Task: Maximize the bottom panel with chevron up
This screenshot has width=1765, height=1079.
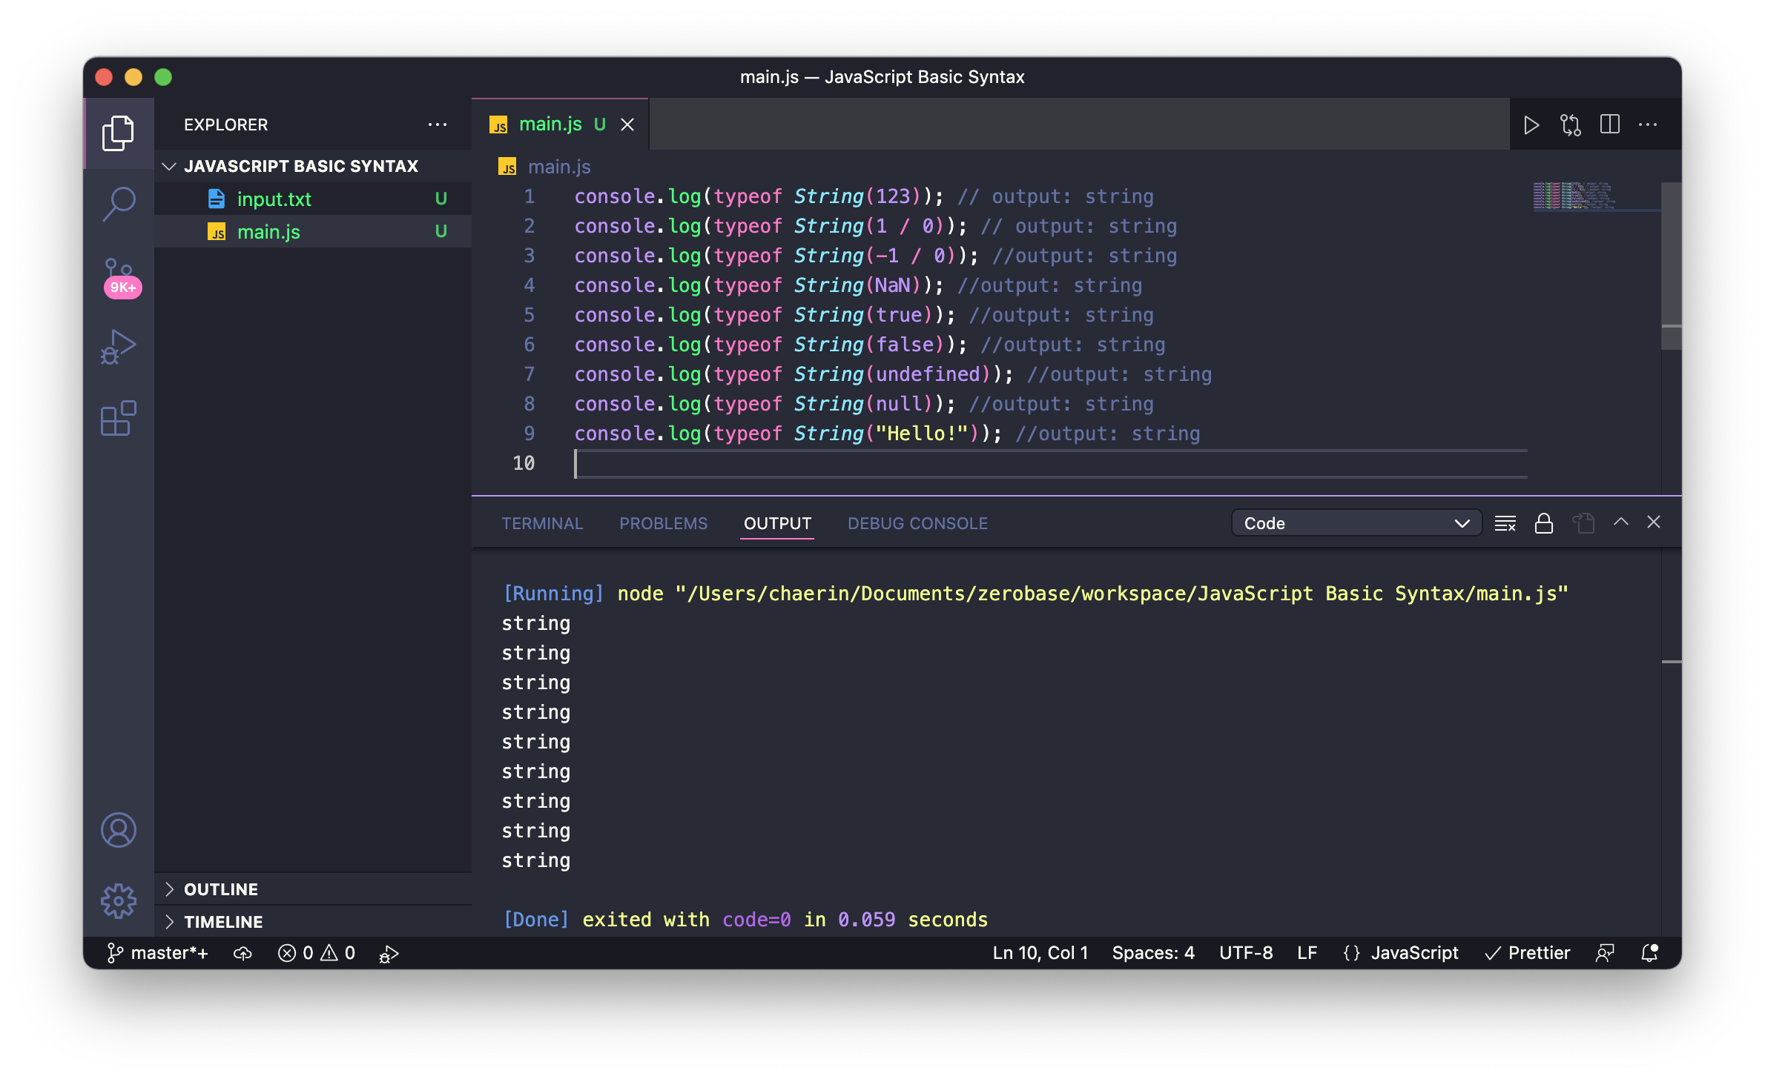Action: tap(1621, 522)
